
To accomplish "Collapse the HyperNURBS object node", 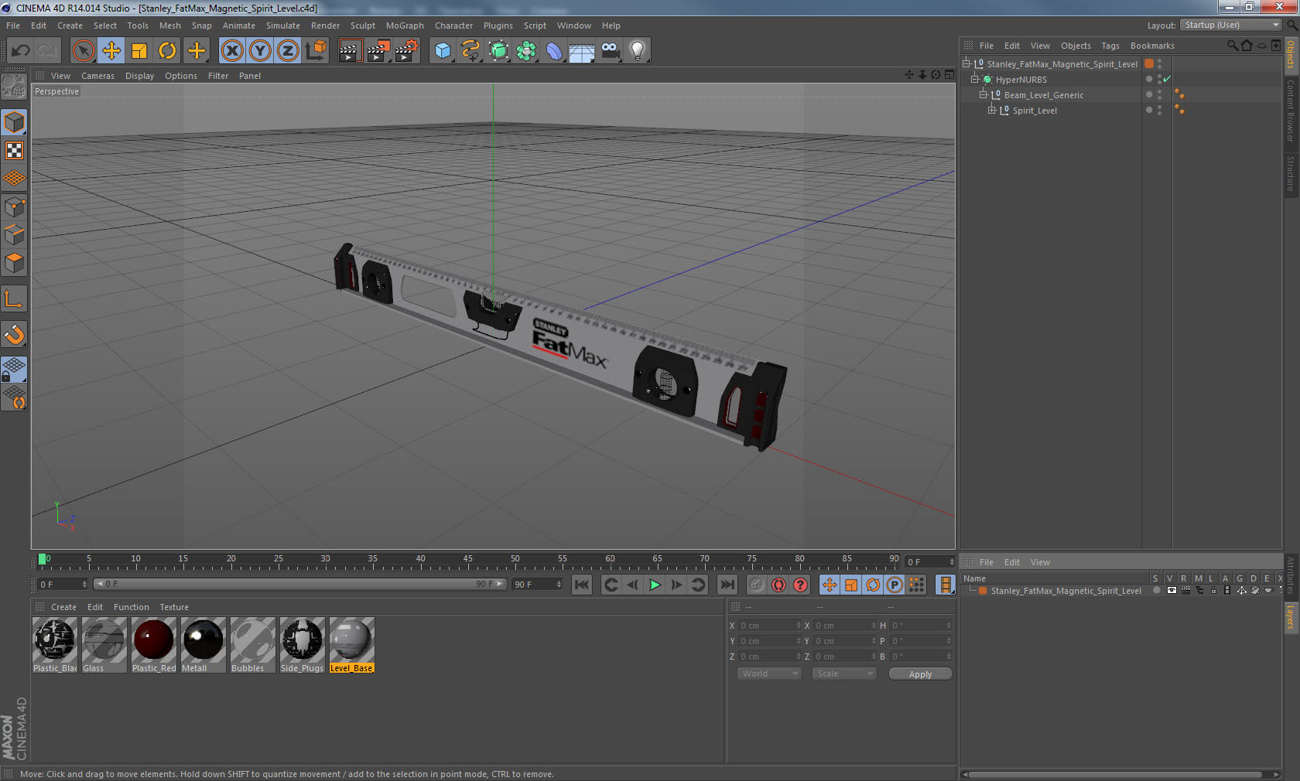I will point(975,80).
